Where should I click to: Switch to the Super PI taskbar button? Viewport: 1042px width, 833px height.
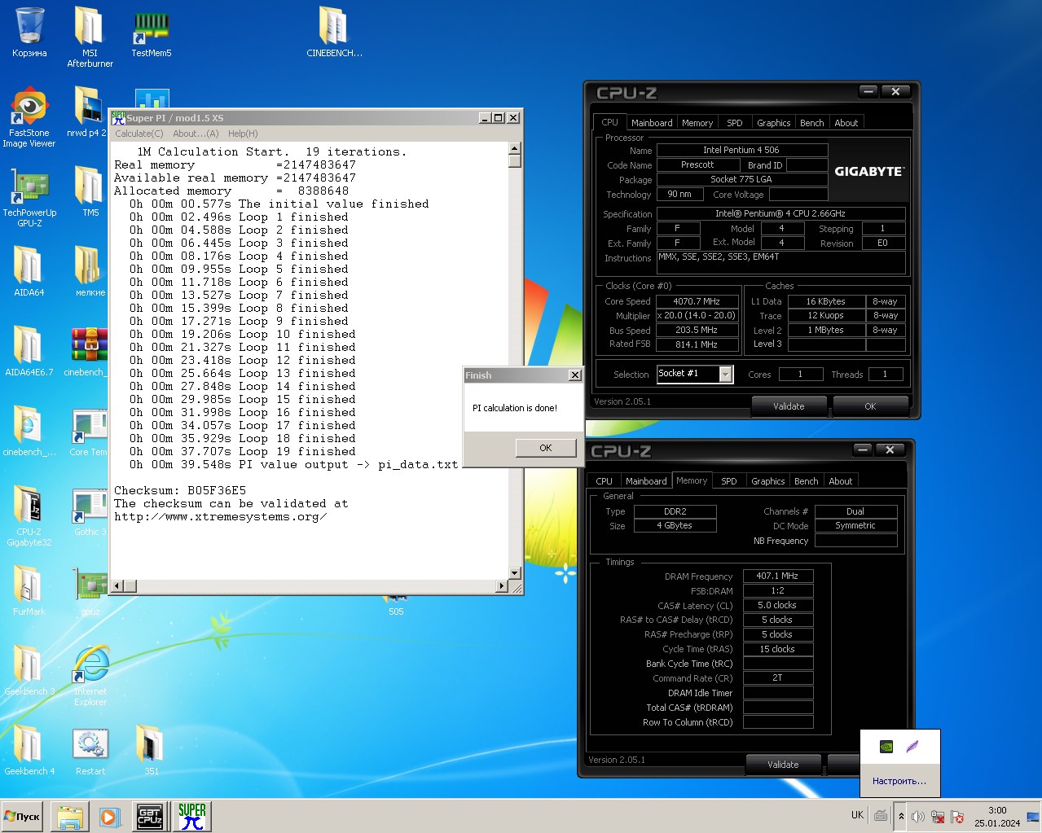tap(192, 816)
